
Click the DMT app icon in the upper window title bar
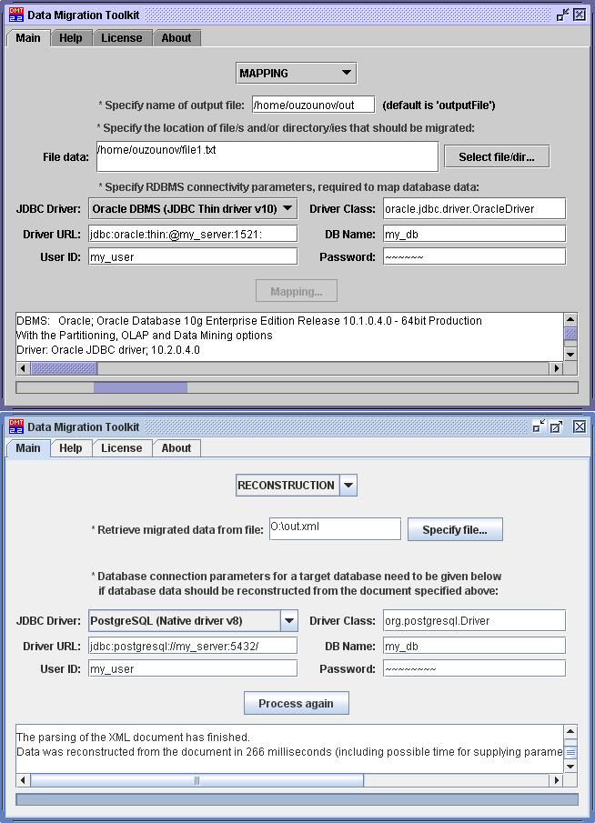point(15,15)
